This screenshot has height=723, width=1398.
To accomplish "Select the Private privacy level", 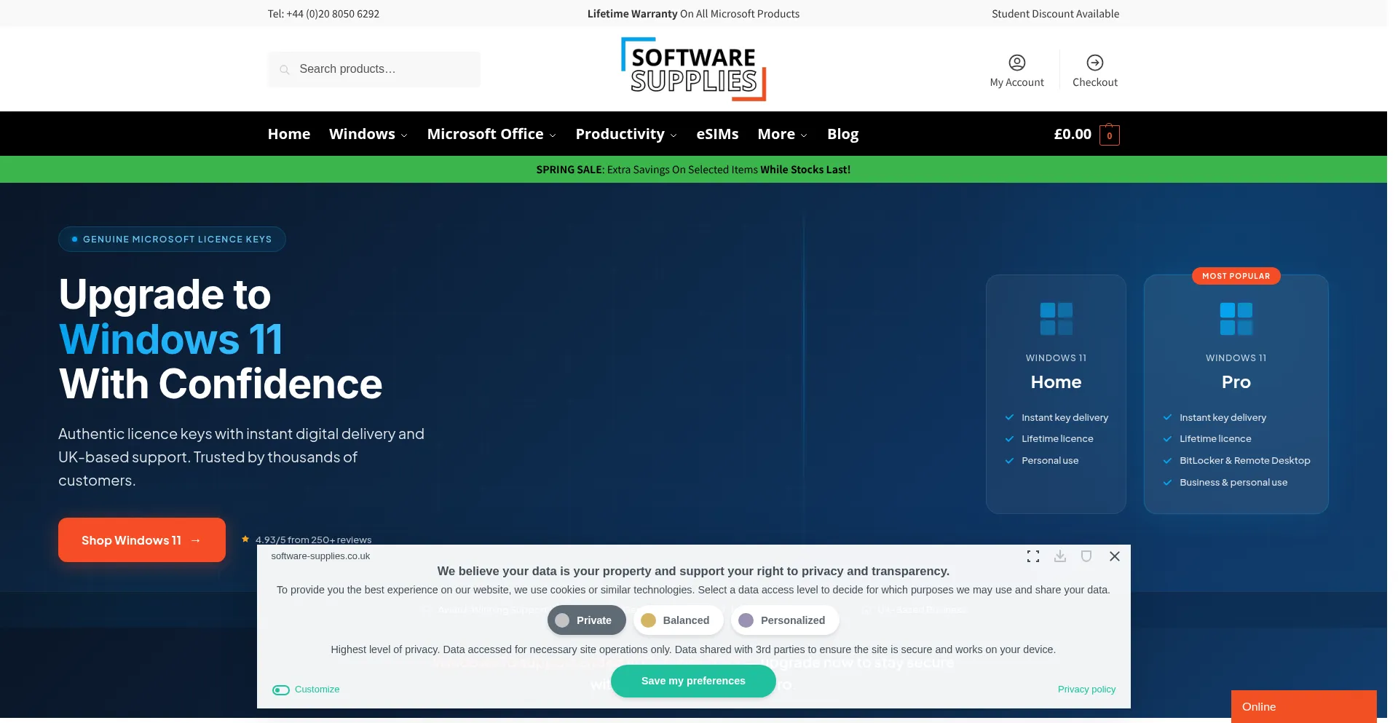I will (587, 620).
